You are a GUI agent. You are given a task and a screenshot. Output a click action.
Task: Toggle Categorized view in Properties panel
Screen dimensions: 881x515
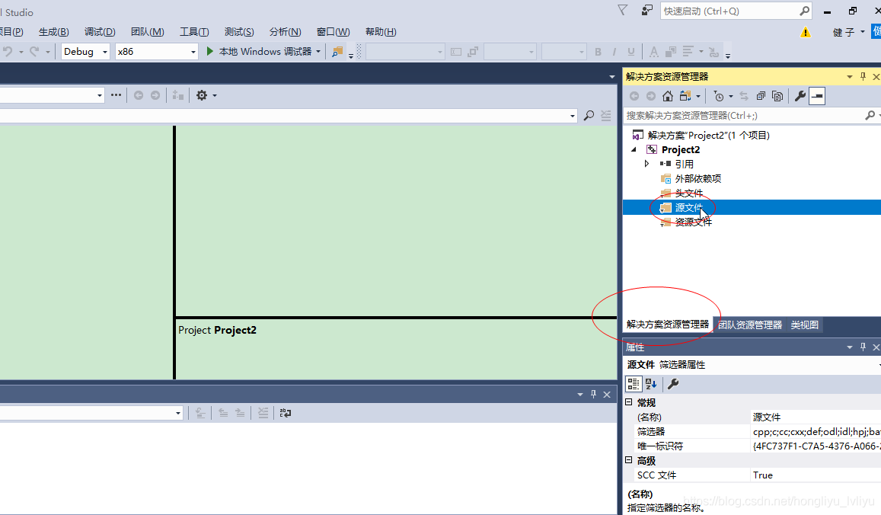pyautogui.click(x=634, y=384)
